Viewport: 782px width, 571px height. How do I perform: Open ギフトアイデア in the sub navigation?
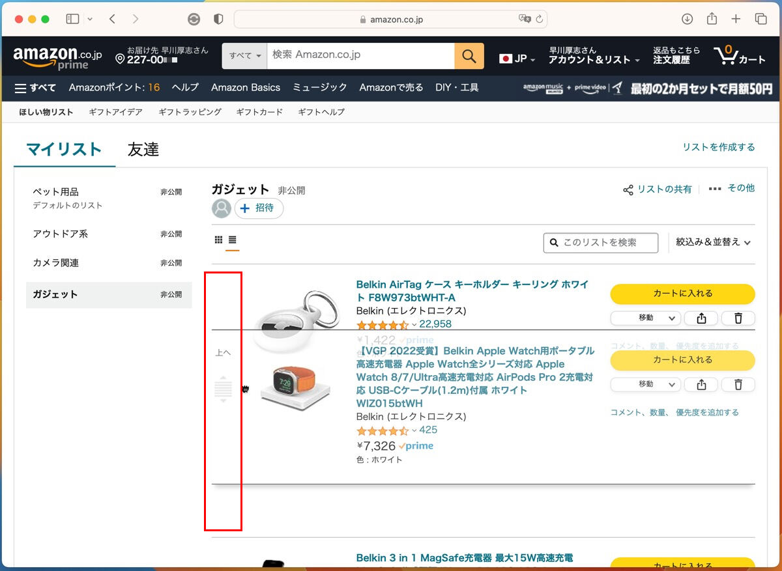(x=115, y=112)
